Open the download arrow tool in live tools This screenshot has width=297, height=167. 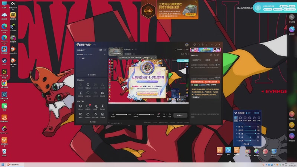click(x=102, y=107)
